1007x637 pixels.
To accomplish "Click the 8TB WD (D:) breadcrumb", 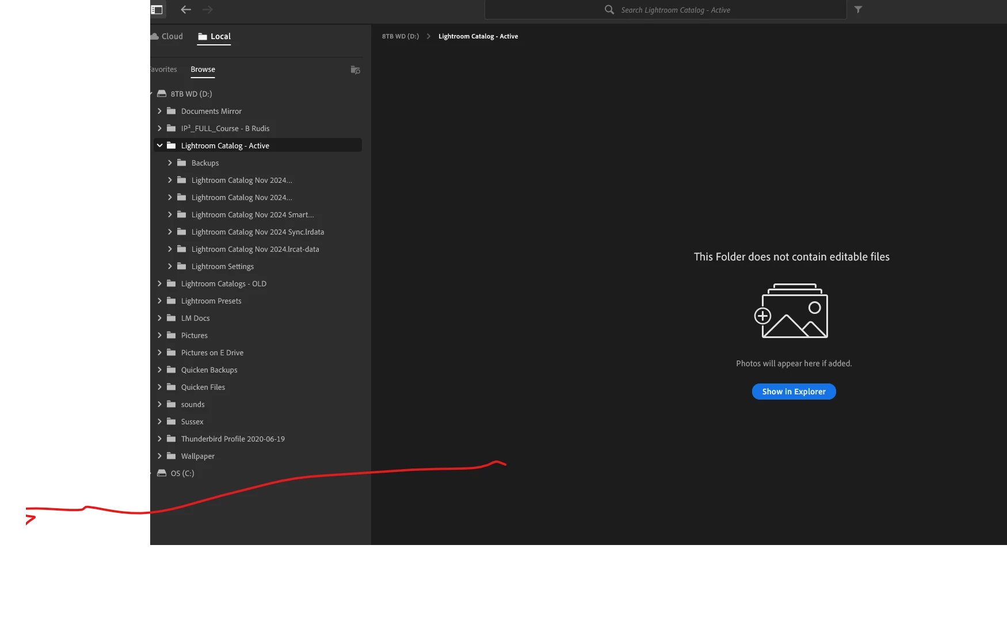I will tap(400, 36).
